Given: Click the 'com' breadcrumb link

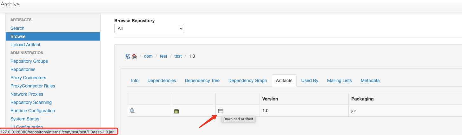Looking at the screenshot, I should [x=148, y=56].
